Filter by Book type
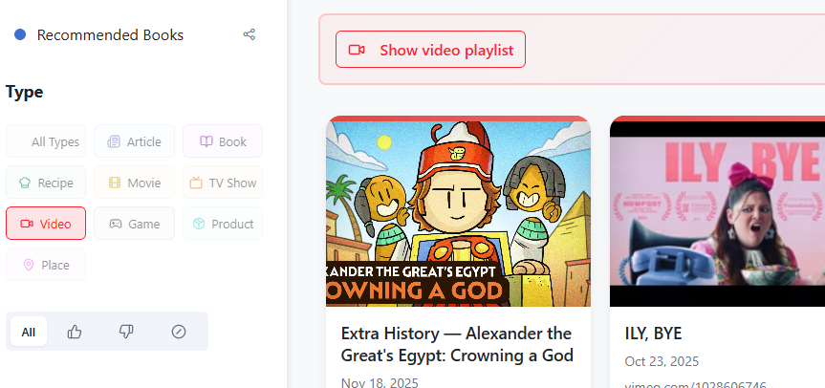The width and height of the screenshot is (825, 388). (x=222, y=141)
